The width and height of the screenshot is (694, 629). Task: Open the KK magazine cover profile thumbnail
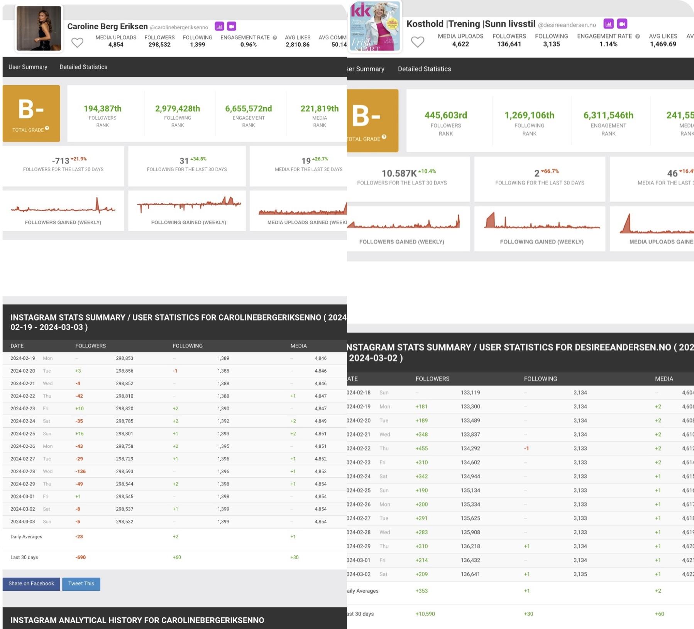tap(375, 26)
